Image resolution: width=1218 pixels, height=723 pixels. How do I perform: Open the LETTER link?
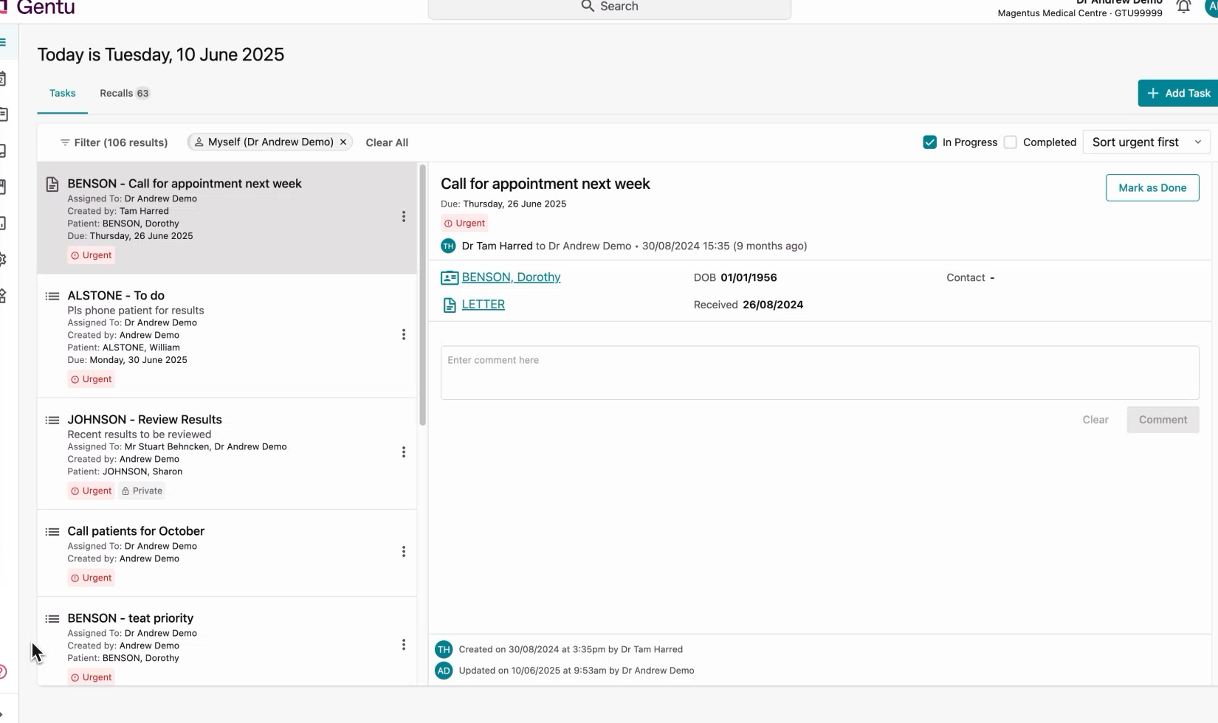coord(484,305)
